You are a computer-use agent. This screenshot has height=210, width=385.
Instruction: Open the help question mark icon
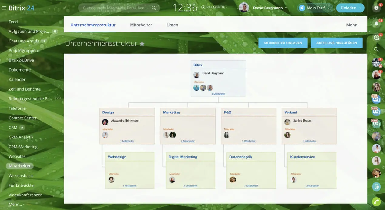376,8
